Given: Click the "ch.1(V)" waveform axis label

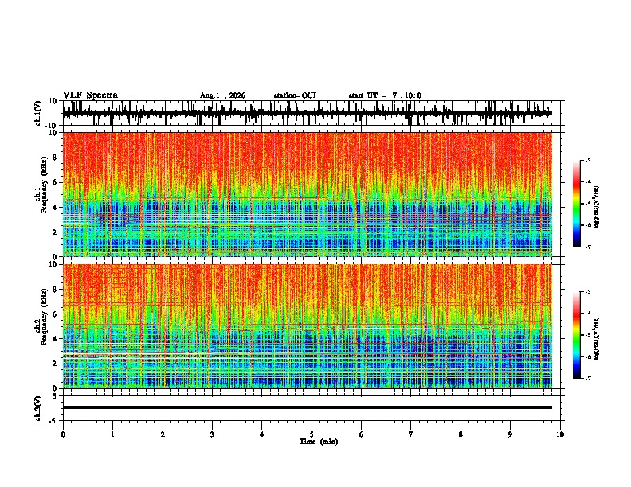Looking at the screenshot, I should tap(38, 113).
